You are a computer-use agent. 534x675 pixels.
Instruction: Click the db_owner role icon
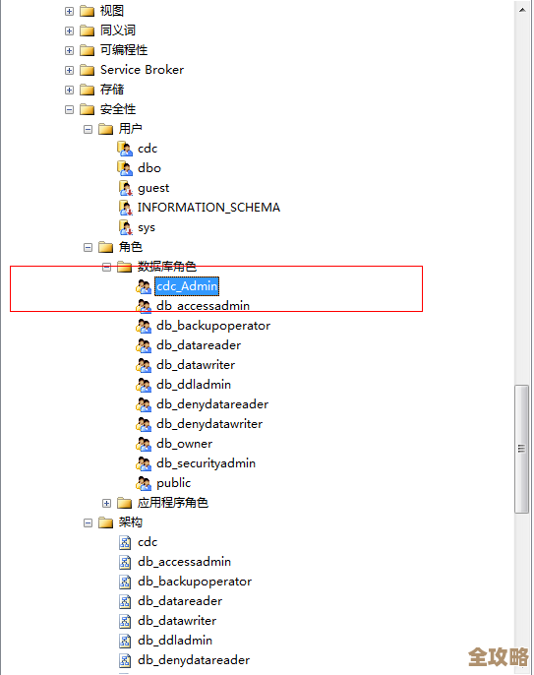pos(144,444)
